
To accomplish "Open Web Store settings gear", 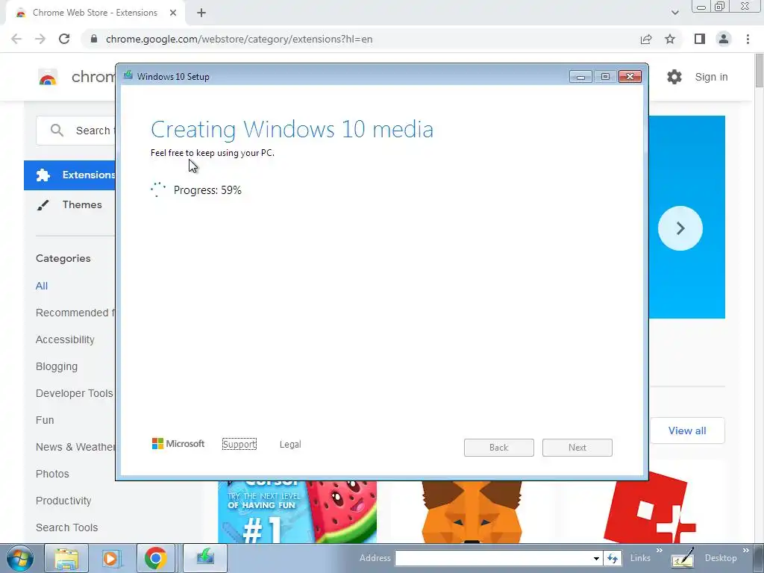I will click(674, 77).
